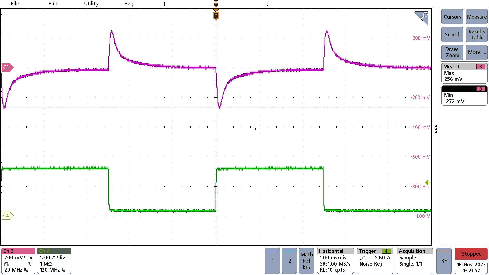Click the -400 mV scale label
489x275 pixels.
(x=420, y=127)
